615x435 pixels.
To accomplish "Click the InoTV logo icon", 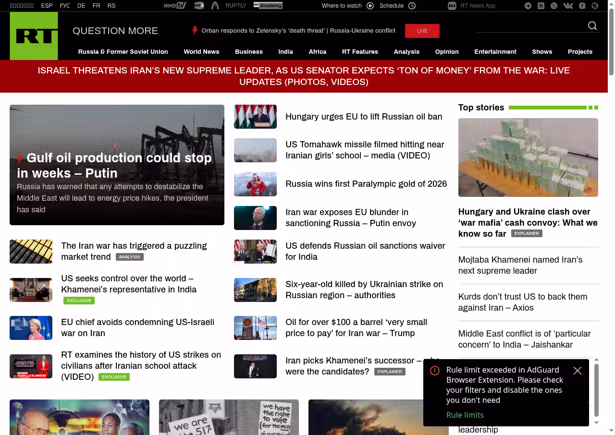I will 174,6.
